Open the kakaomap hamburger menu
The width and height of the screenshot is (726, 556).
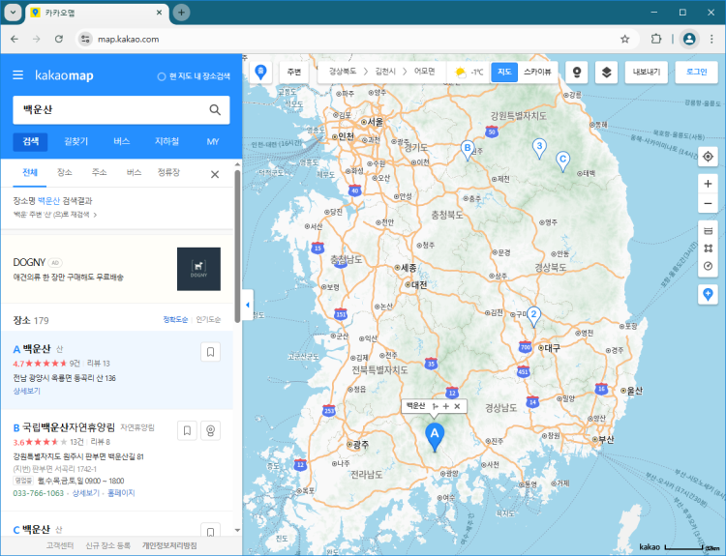pos(18,74)
